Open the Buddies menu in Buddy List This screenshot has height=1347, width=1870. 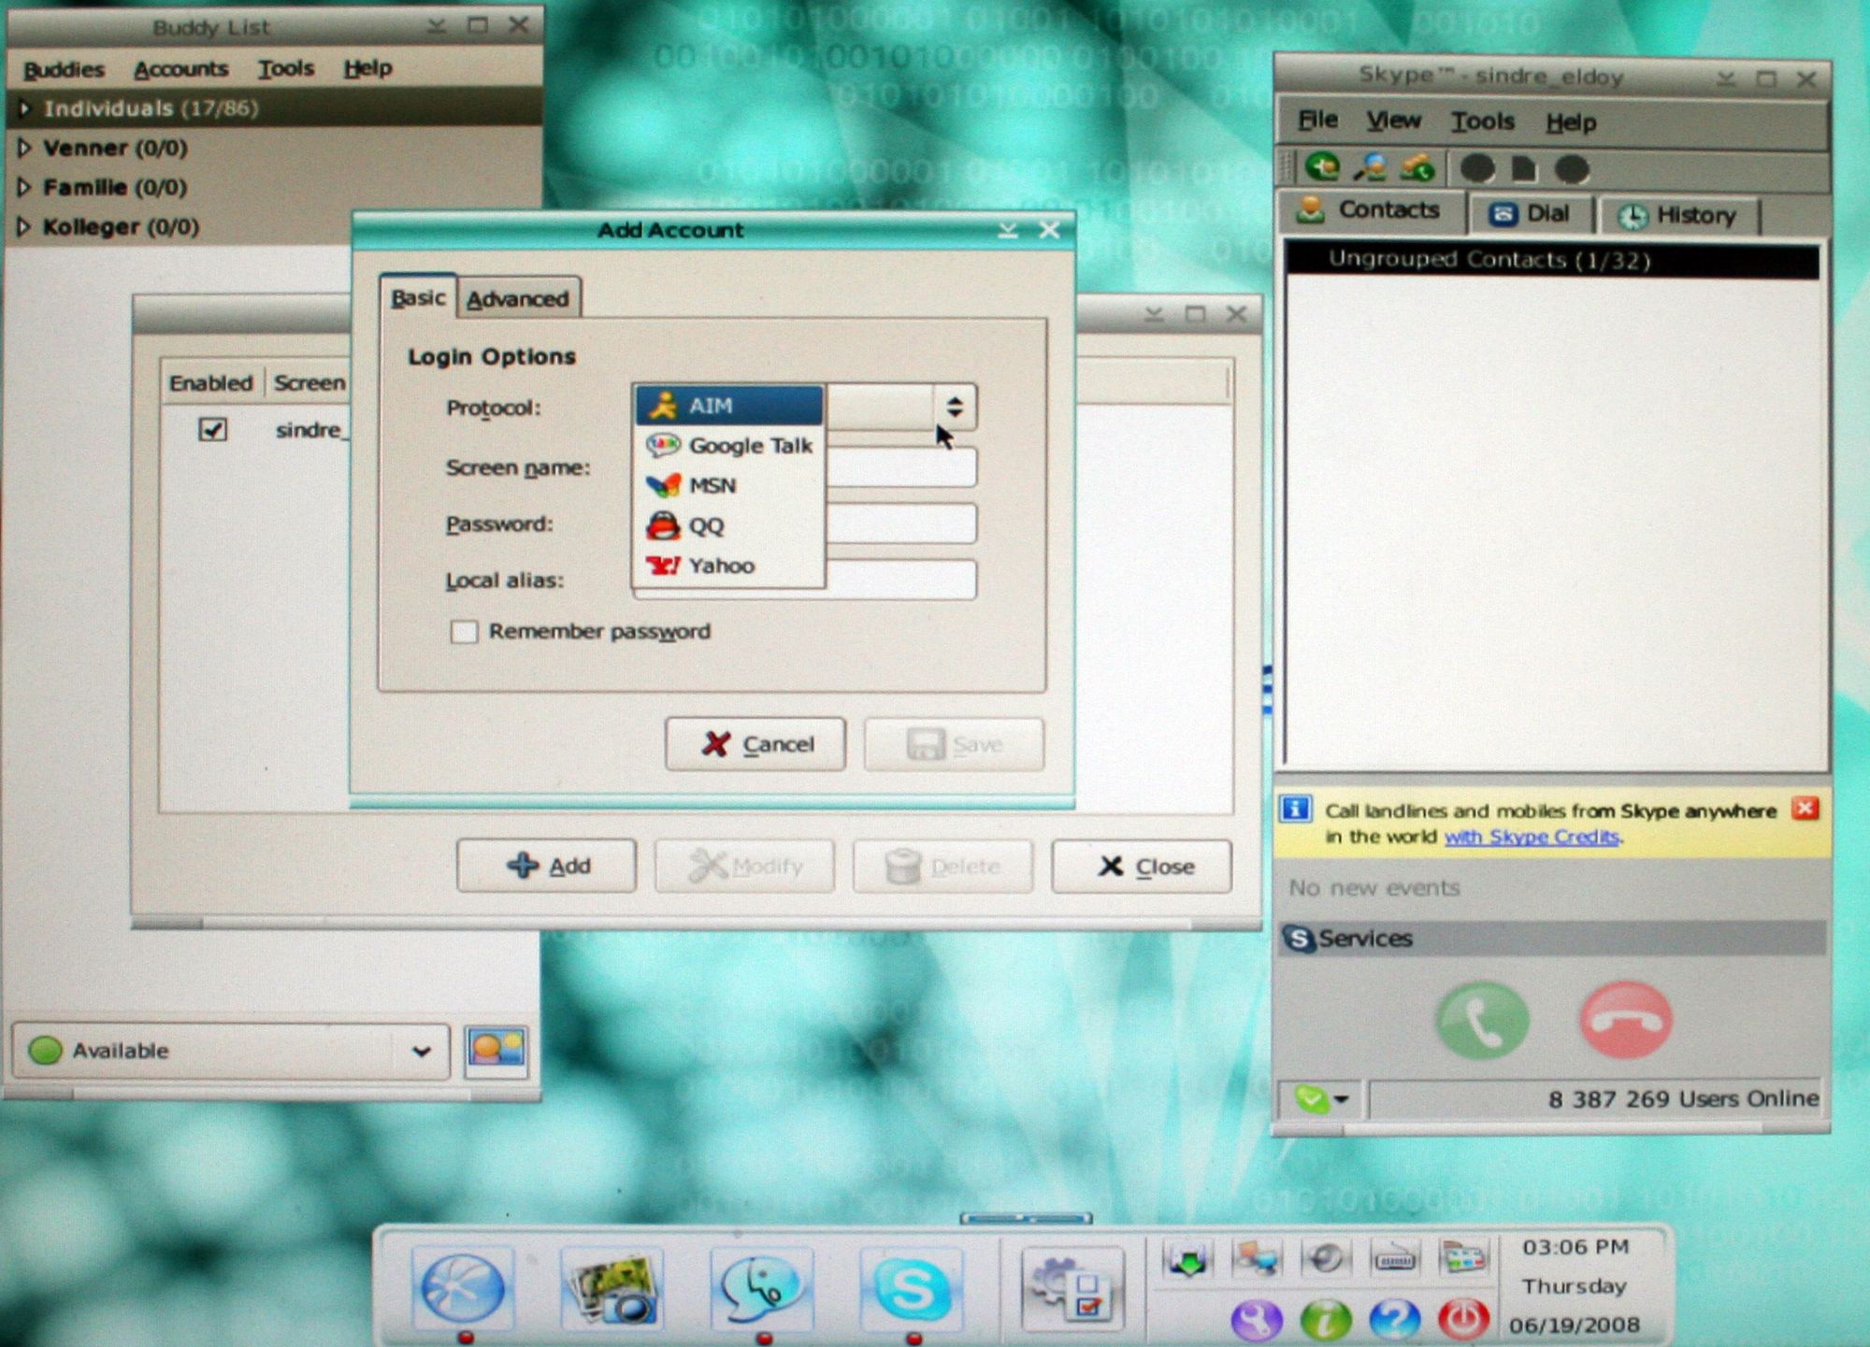pyautogui.click(x=64, y=68)
